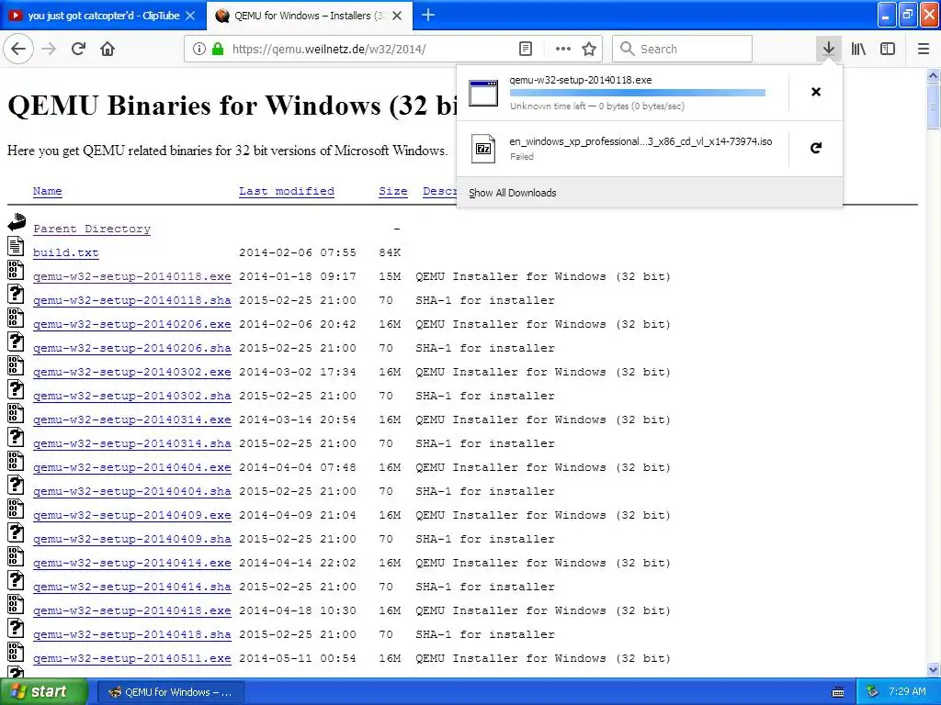The image size is (941, 705).
Task: Click the installer icon of the exe download
Action: 483,93
